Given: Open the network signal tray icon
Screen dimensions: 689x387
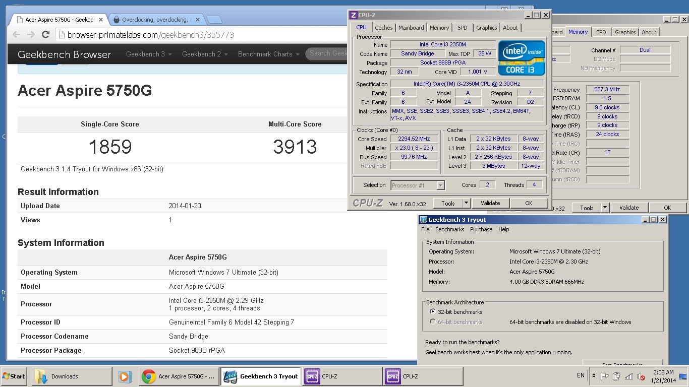Looking at the screenshot, I should 629,376.
